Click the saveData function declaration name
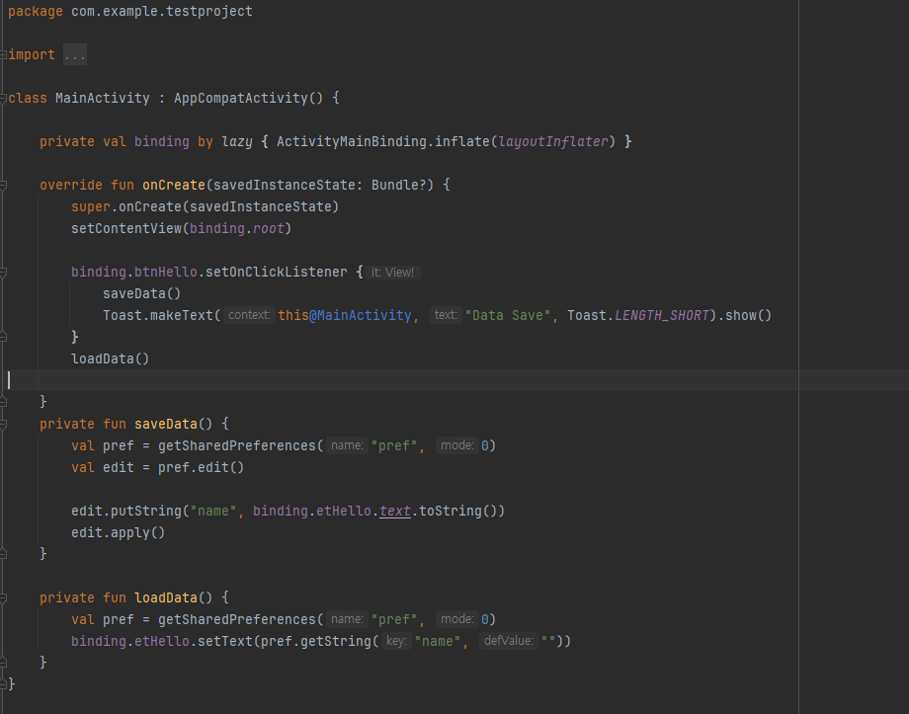The height and width of the screenshot is (714, 909). point(166,425)
